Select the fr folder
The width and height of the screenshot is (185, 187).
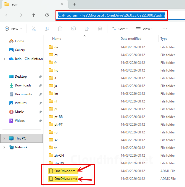click(53, 63)
